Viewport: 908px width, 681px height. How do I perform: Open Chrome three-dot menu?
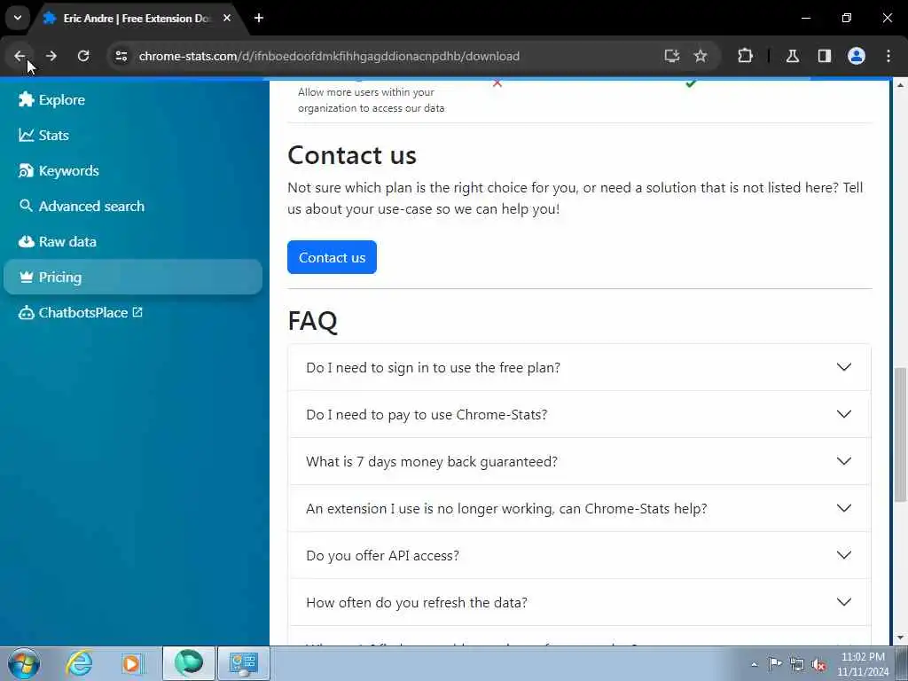point(888,56)
